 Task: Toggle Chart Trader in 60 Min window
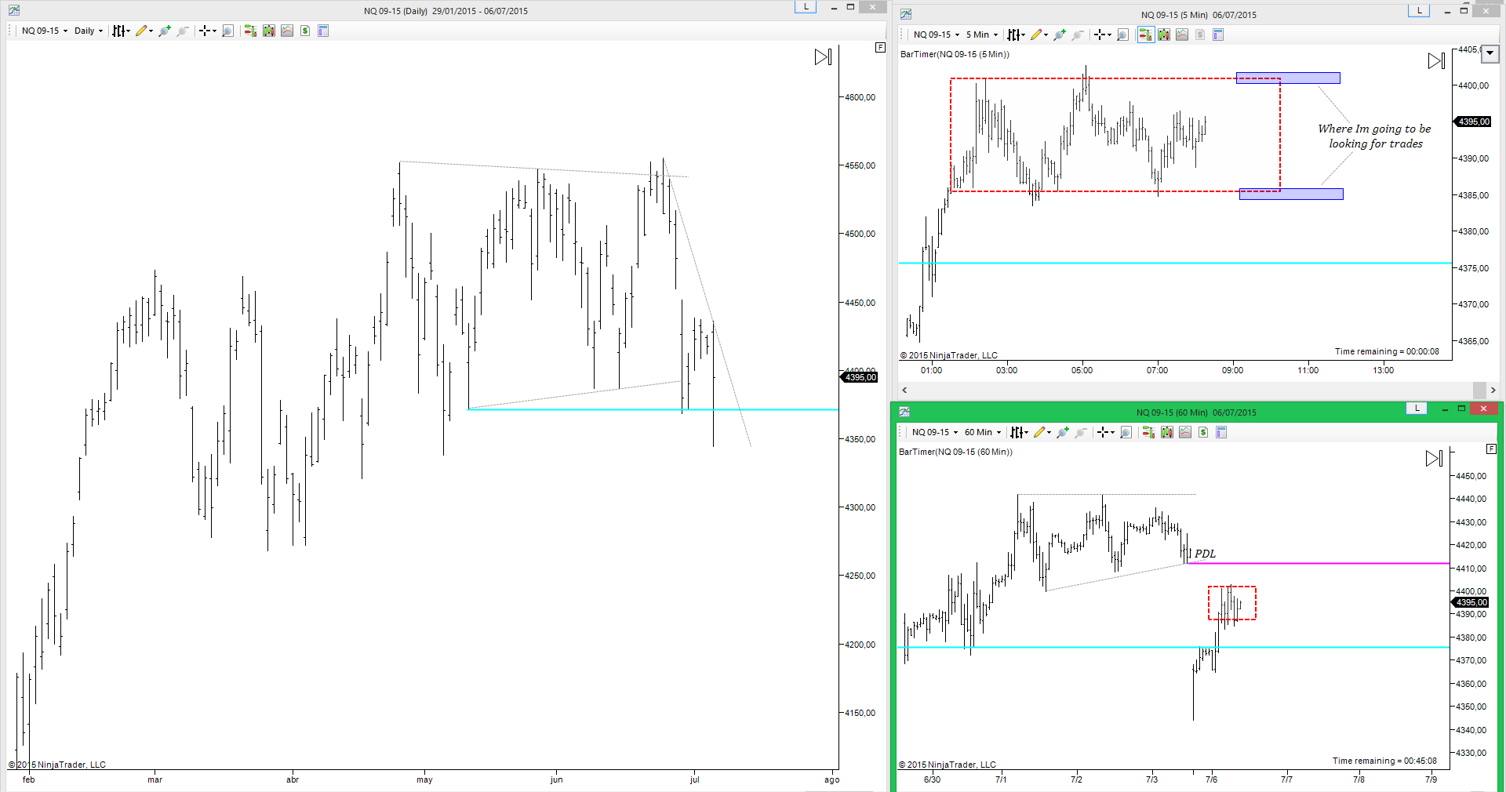[x=1148, y=432]
